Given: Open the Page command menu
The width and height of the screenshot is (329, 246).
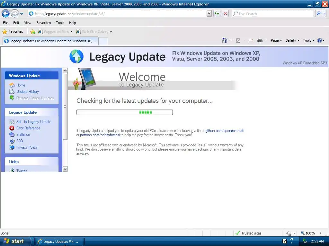Looking at the screenshot, I should (276, 40).
